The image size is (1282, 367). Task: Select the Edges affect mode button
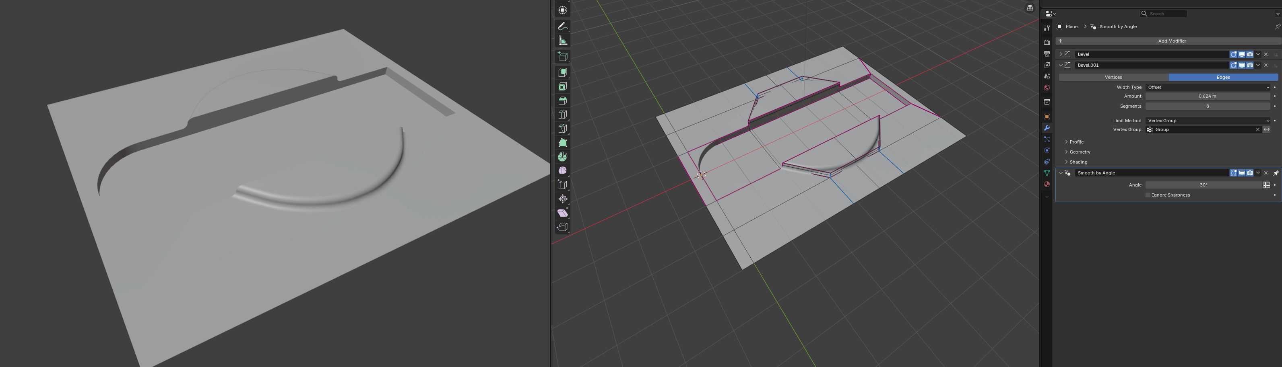[x=1223, y=78]
